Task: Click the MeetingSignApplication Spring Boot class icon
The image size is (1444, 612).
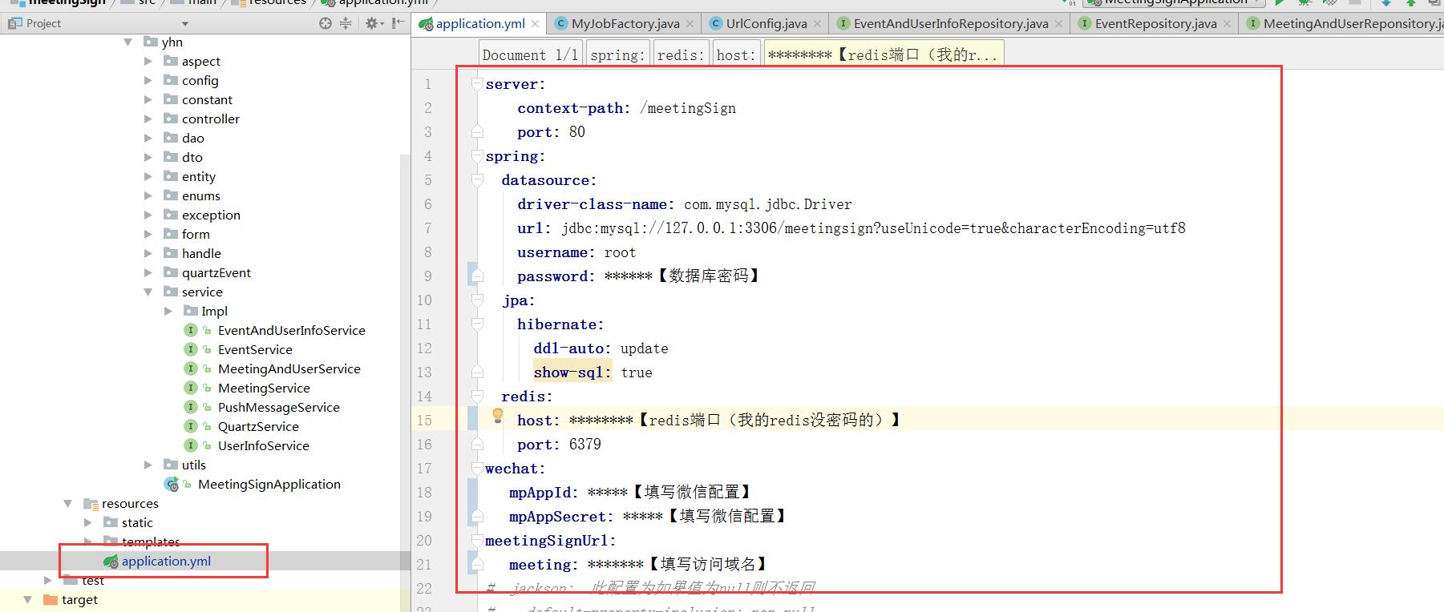Action: tap(172, 484)
